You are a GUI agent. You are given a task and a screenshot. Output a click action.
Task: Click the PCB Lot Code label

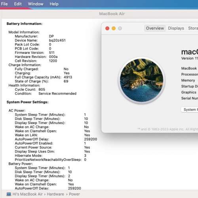click(27, 48)
